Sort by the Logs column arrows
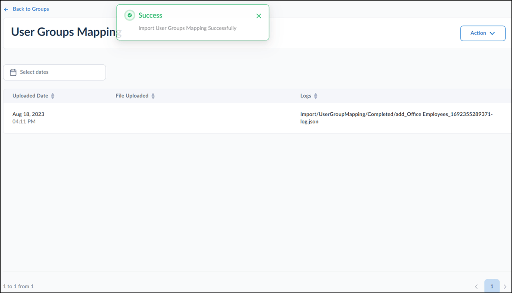 (316, 96)
